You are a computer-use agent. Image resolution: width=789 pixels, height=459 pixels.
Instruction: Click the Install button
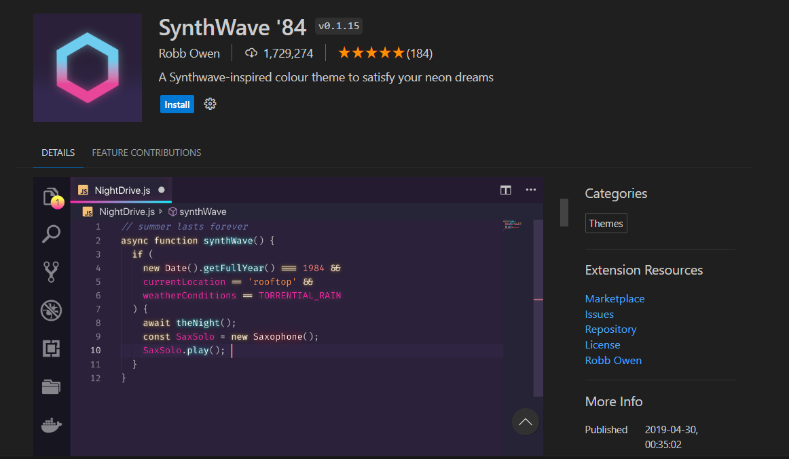pyautogui.click(x=177, y=104)
